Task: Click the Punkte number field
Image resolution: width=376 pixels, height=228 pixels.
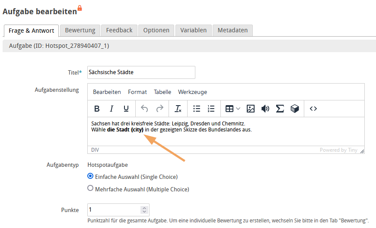Action: [118, 210]
